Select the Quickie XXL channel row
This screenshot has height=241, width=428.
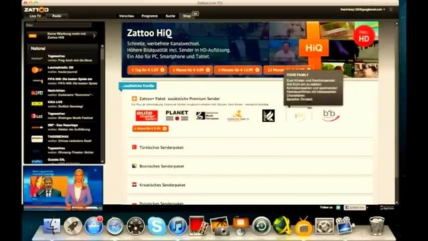click(62, 161)
